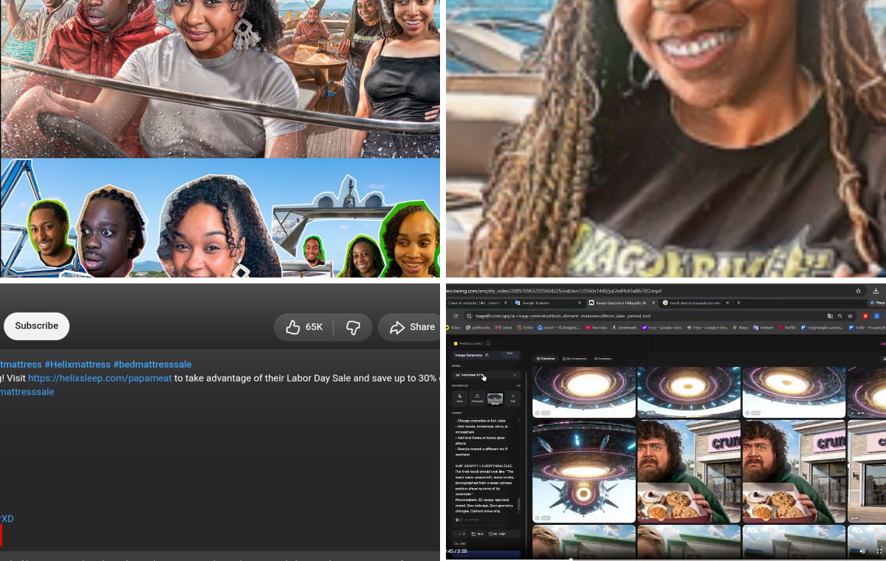Switch to the My templates tab
The image size is (886, 561).
574,359
